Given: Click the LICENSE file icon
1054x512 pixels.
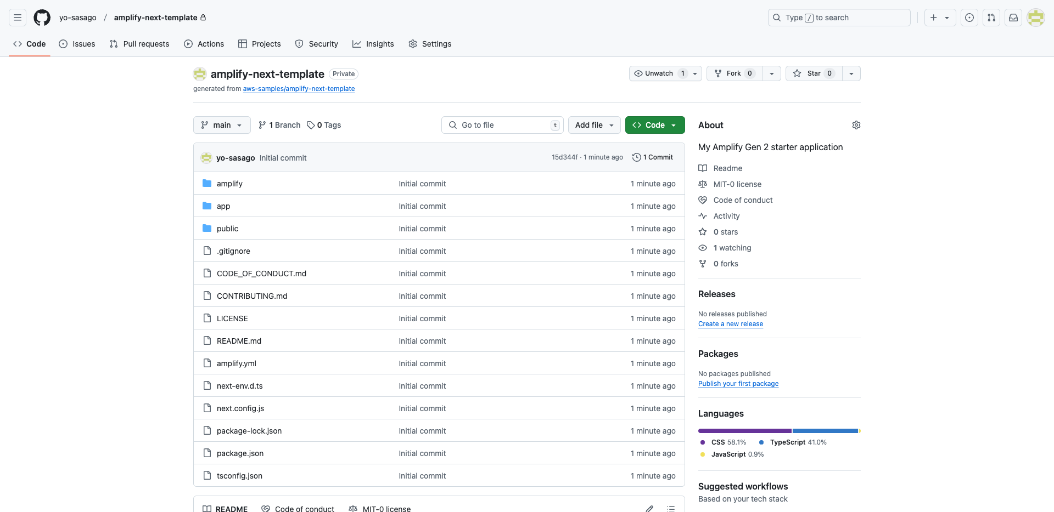Looking at the screenshot, I should [207, 318].
